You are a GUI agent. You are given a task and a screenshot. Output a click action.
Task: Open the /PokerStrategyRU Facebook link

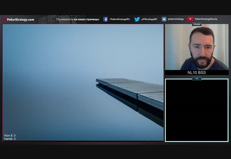tap(119, 19)
